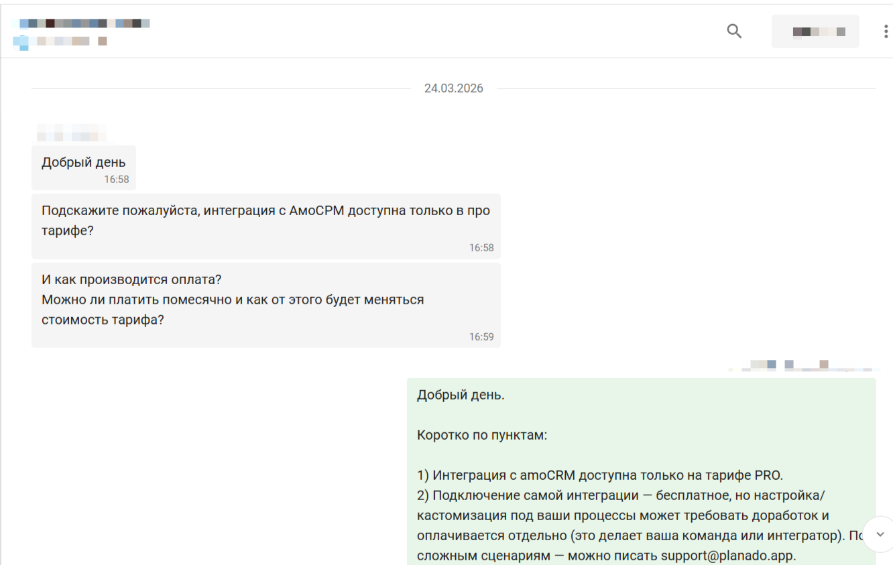Click blurred sender name above first incoming message
893x565 pixels.
click(71, 132)
